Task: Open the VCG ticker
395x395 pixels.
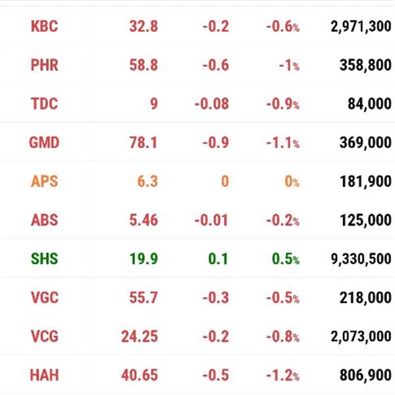Action: [x=45, y=336]
